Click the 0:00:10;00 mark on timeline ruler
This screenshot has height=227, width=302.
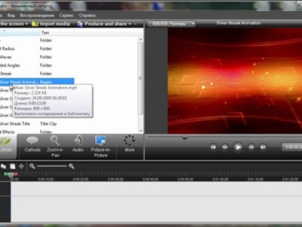[x=46, y=179]
